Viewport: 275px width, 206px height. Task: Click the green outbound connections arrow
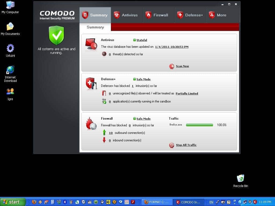pyautogui.click(x=104, y=133)
